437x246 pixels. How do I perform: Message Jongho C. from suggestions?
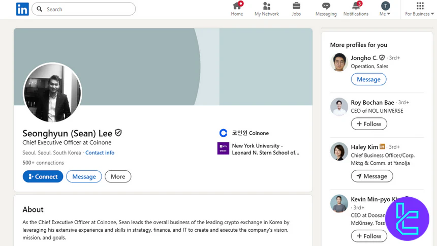tap(368, 79)
